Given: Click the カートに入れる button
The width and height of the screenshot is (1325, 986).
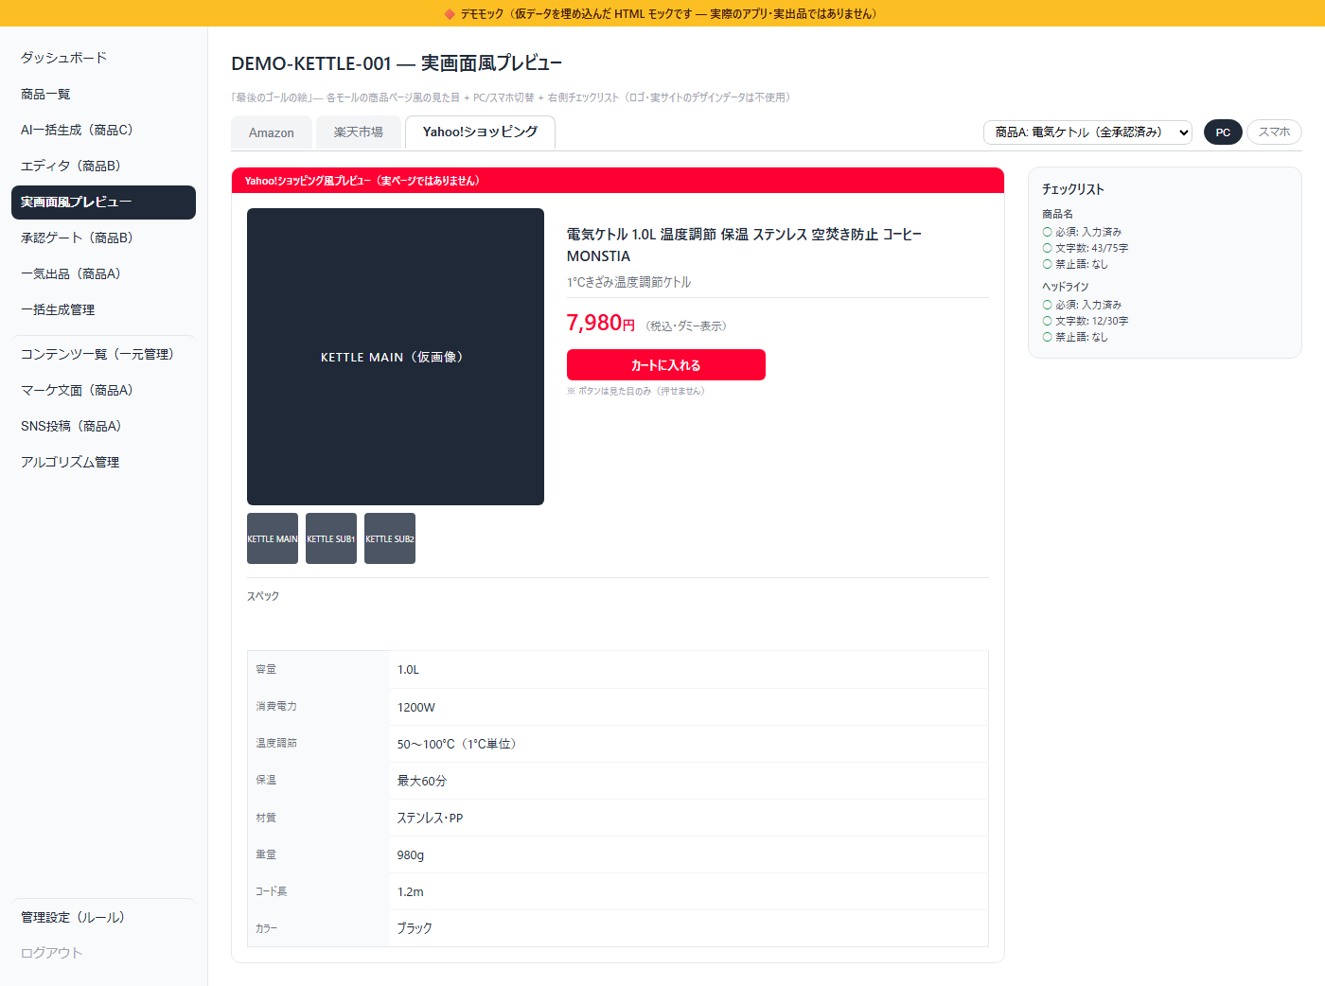Looking at the screenshot, I should pos(666,364).
